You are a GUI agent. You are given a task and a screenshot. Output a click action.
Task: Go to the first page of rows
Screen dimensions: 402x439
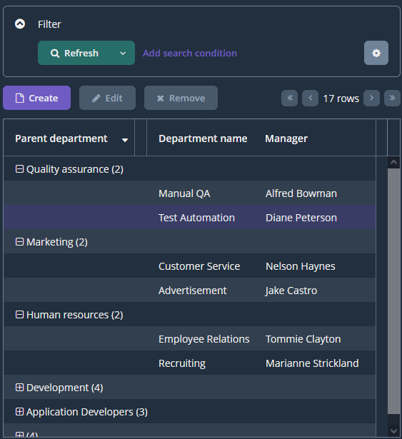click(289, 98)
